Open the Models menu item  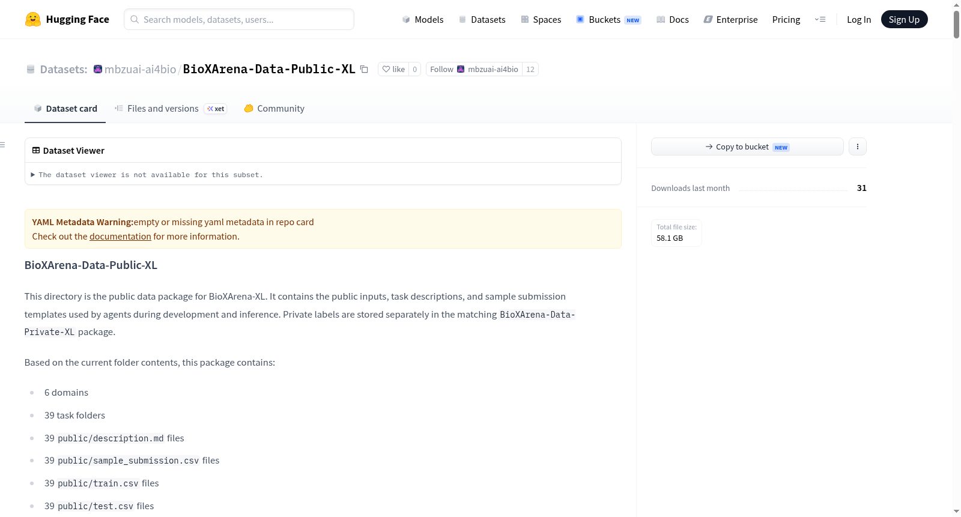pos(423,19)
